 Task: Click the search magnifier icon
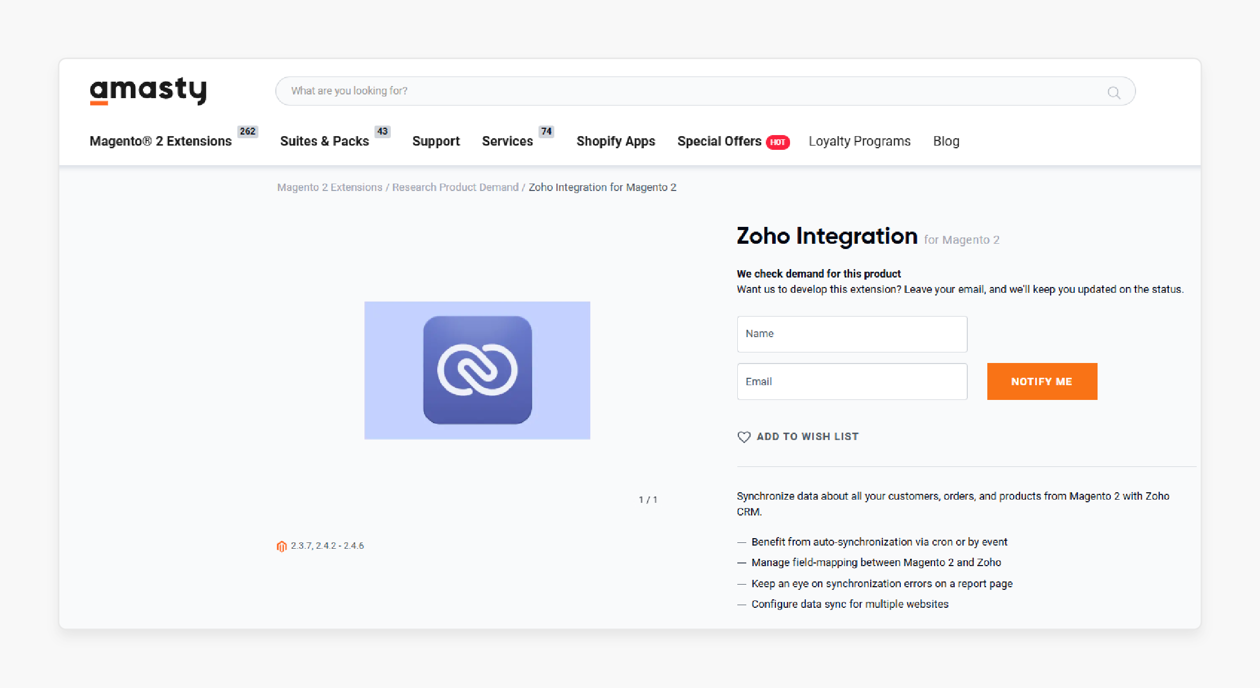1114,92
